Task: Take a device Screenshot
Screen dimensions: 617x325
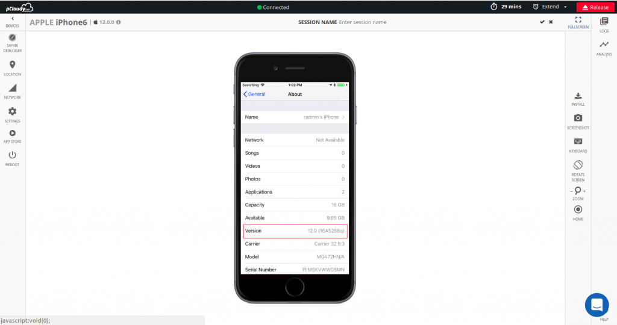Action: coord(578,122)
